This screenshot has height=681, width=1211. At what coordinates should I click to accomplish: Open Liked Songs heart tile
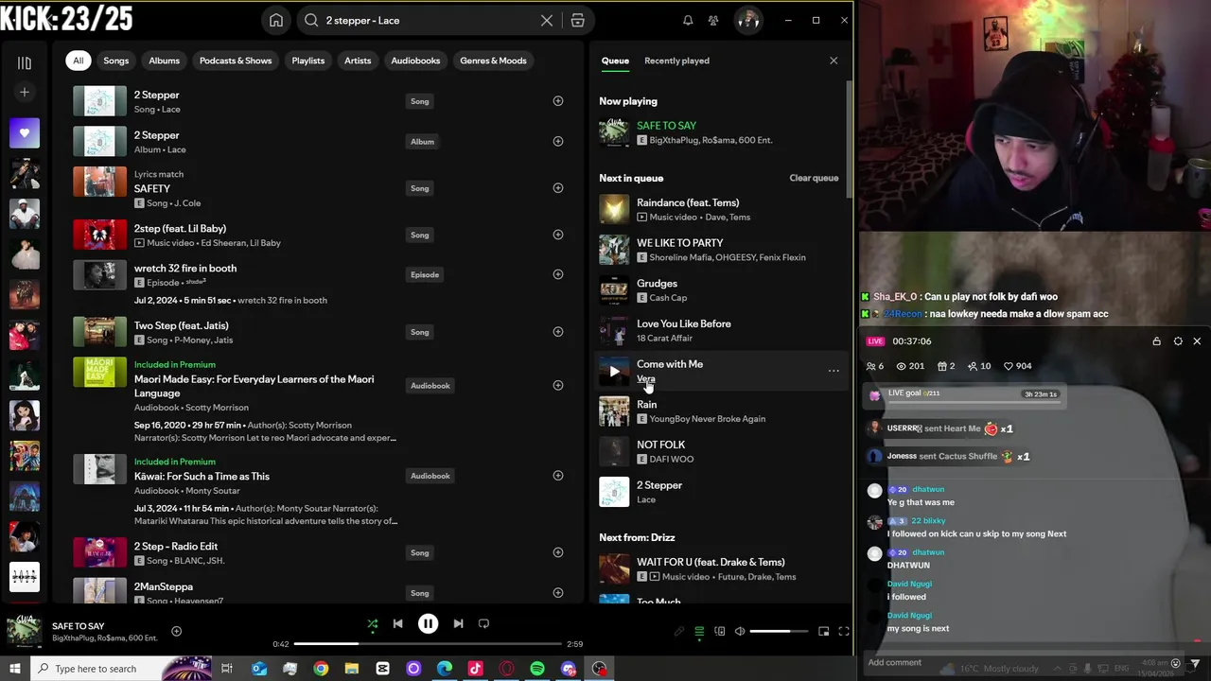point(25,133)
